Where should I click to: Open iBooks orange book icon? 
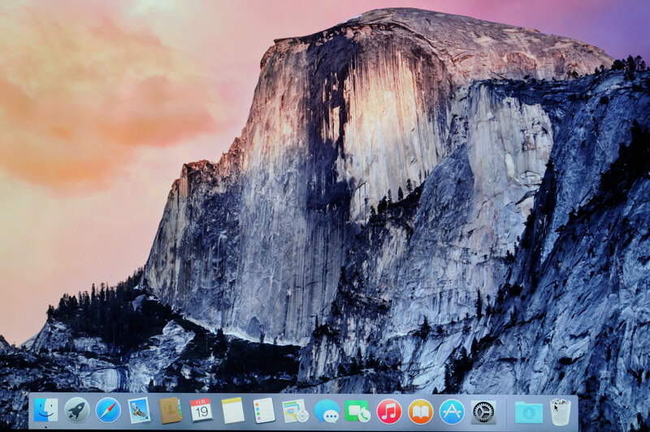[420, 412]
